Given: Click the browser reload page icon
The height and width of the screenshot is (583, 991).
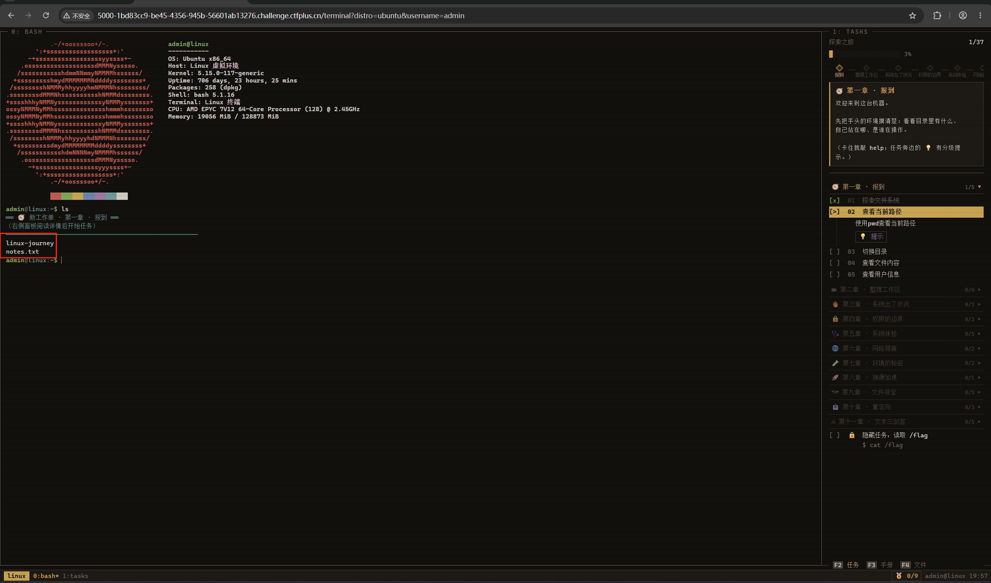Looking at the screenshot, I should pos(46,15).
